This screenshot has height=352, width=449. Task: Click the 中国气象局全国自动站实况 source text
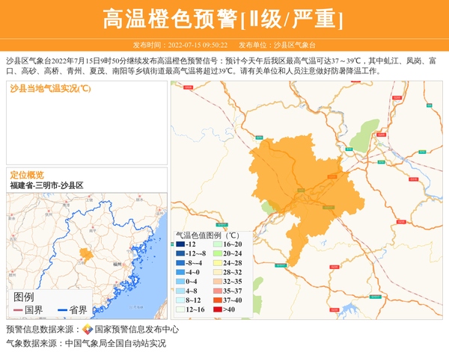[x=115, y=343]
